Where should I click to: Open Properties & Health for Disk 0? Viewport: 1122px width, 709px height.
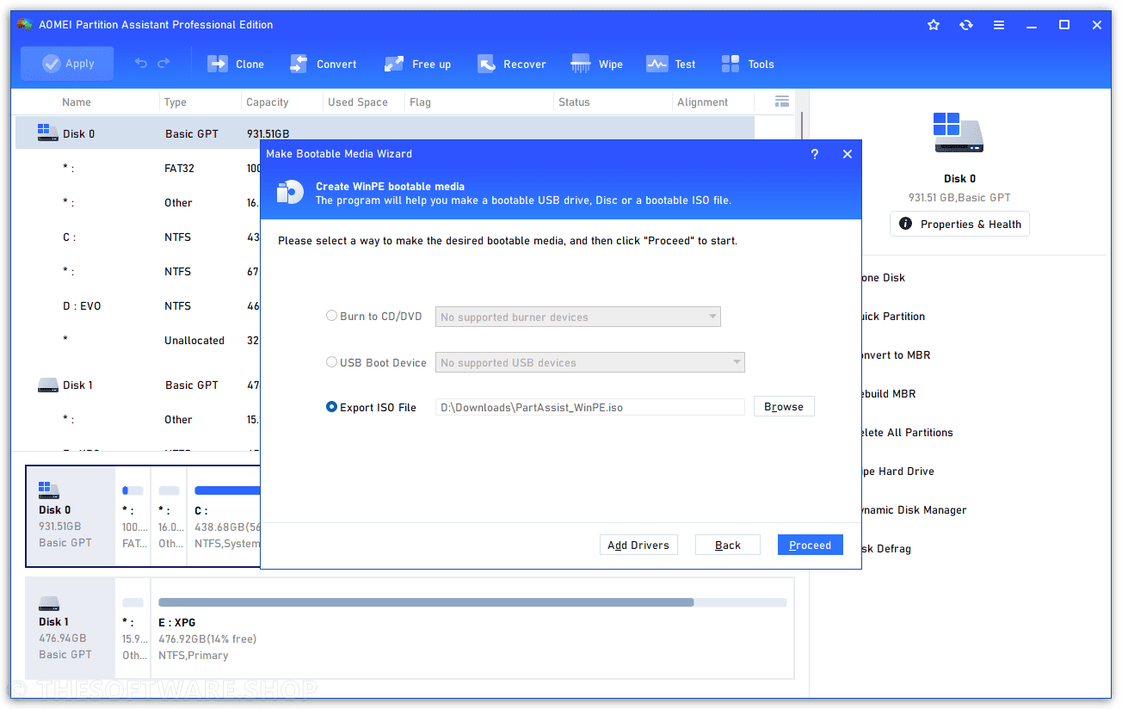[x=960, y=224]
